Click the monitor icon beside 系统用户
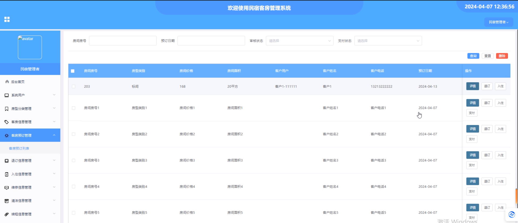Image resolution: width=518 pixels, height=223 pixels. [7, 95]
